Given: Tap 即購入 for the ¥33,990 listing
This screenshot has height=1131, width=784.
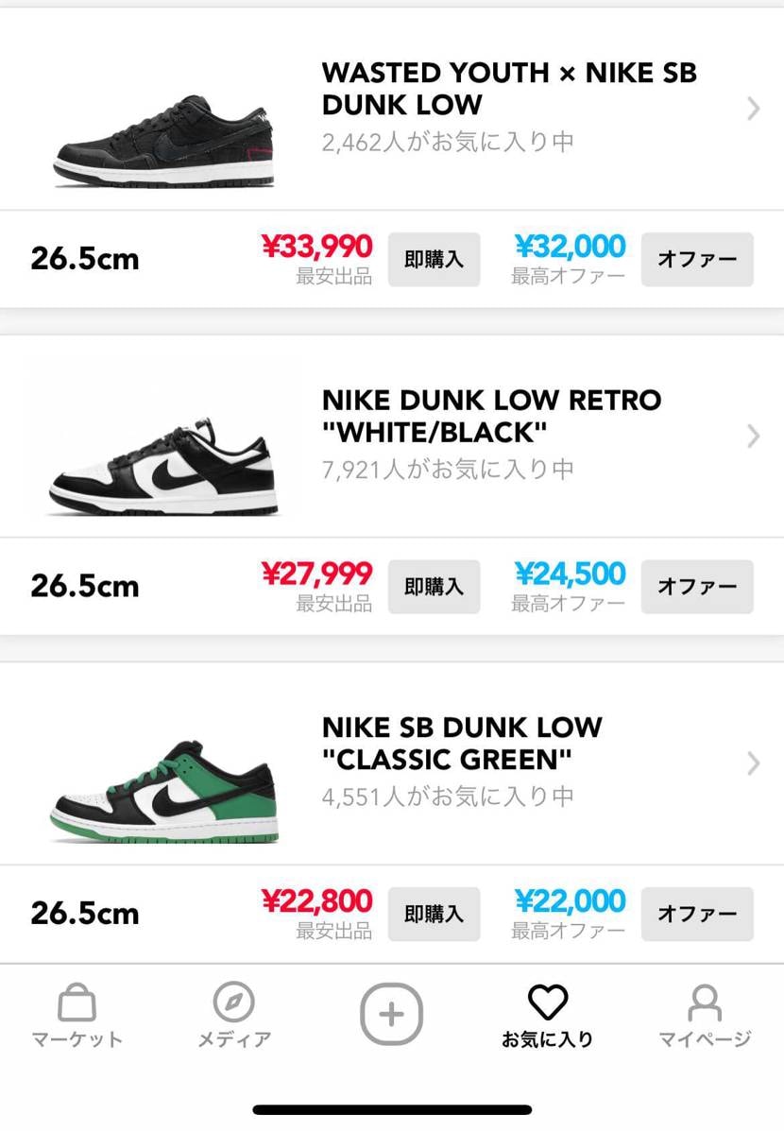Looking at the screenshot, I should 434,259.
